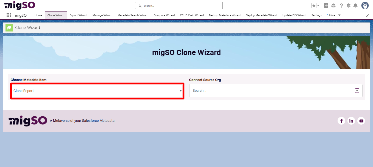Viewport: 373px width, 167px height.
Task: Click the bear avatar profile picture
Action: pyautogui.click(x=365, y=5)
